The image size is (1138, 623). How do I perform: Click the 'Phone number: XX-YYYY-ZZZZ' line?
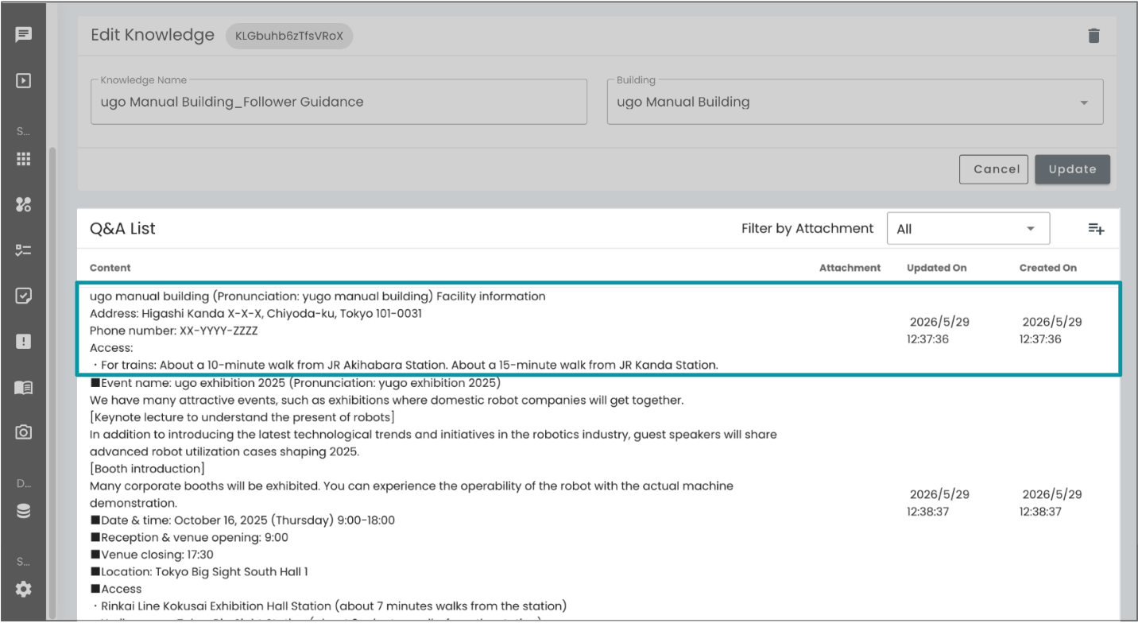174,331
